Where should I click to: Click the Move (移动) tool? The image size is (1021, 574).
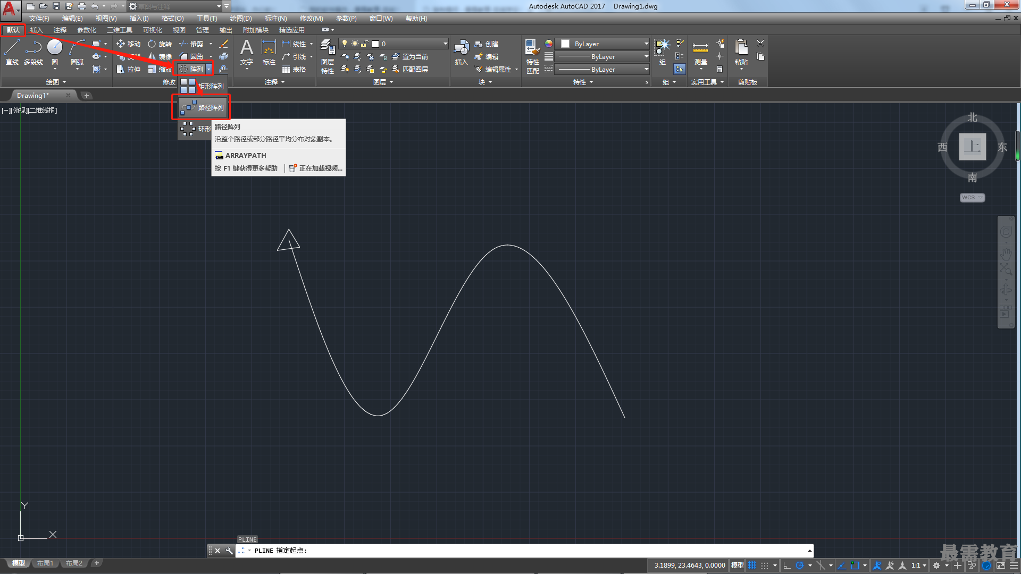pos(128,44)
